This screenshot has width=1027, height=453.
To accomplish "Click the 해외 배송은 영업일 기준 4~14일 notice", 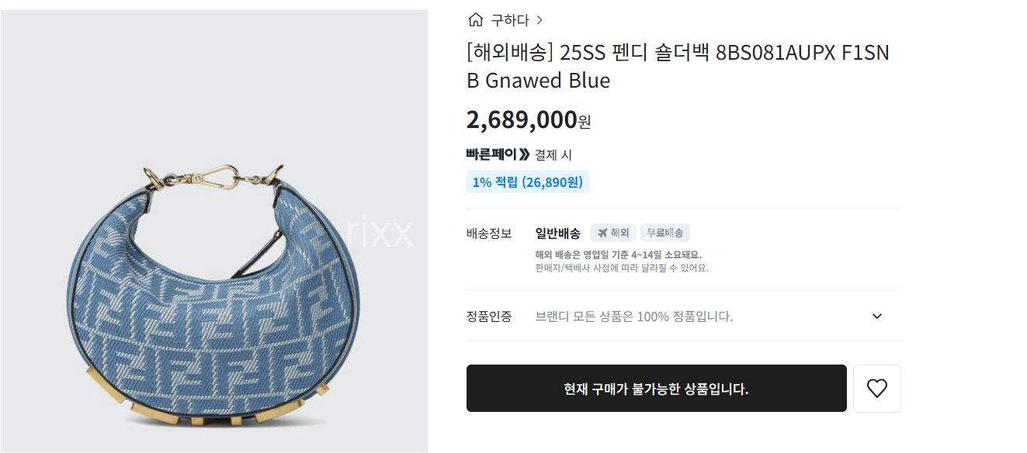I will [x=618, y=254].
